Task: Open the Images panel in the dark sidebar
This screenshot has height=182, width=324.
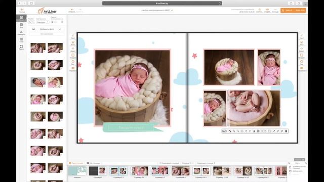Action: coord(21,18)
